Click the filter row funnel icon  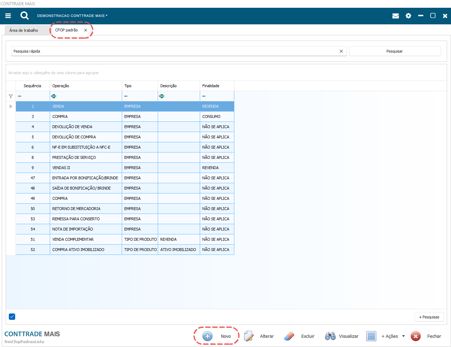[11, 96]
